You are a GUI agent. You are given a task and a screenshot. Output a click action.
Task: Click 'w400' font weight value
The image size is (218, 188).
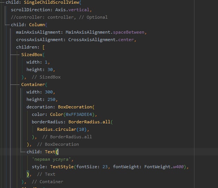178,167
